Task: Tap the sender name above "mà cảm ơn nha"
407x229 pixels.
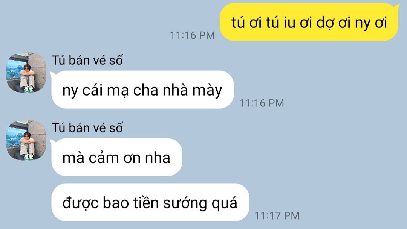Action: (x=87, y=128)
